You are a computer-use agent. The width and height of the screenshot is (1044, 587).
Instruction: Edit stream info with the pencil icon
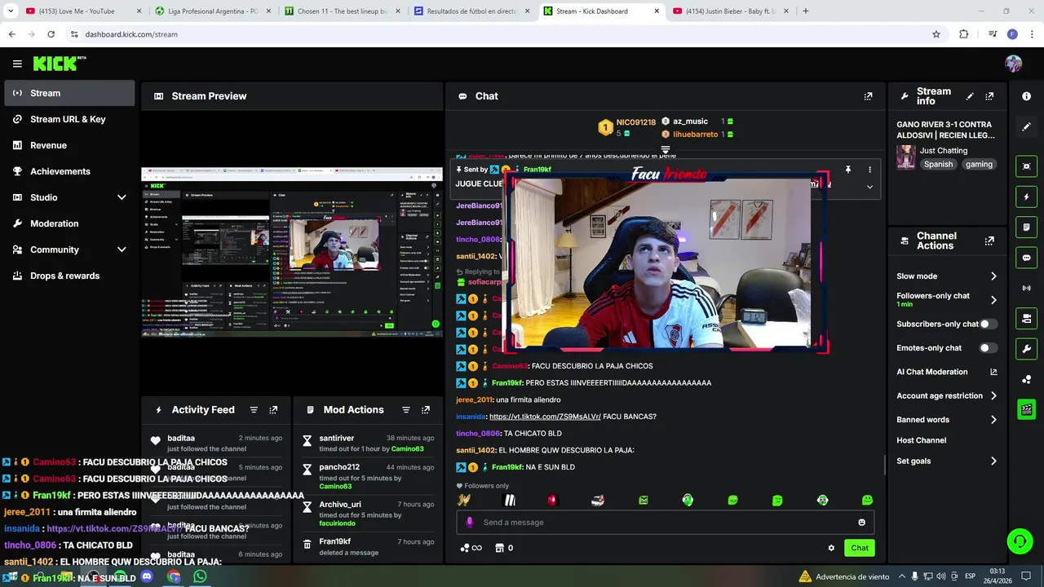[x=970, y=96]
